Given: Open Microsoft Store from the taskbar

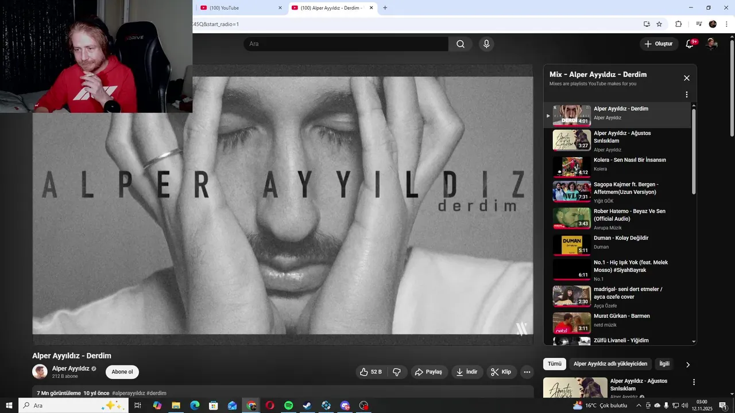Looking at the screenshot, I should 214,406.
